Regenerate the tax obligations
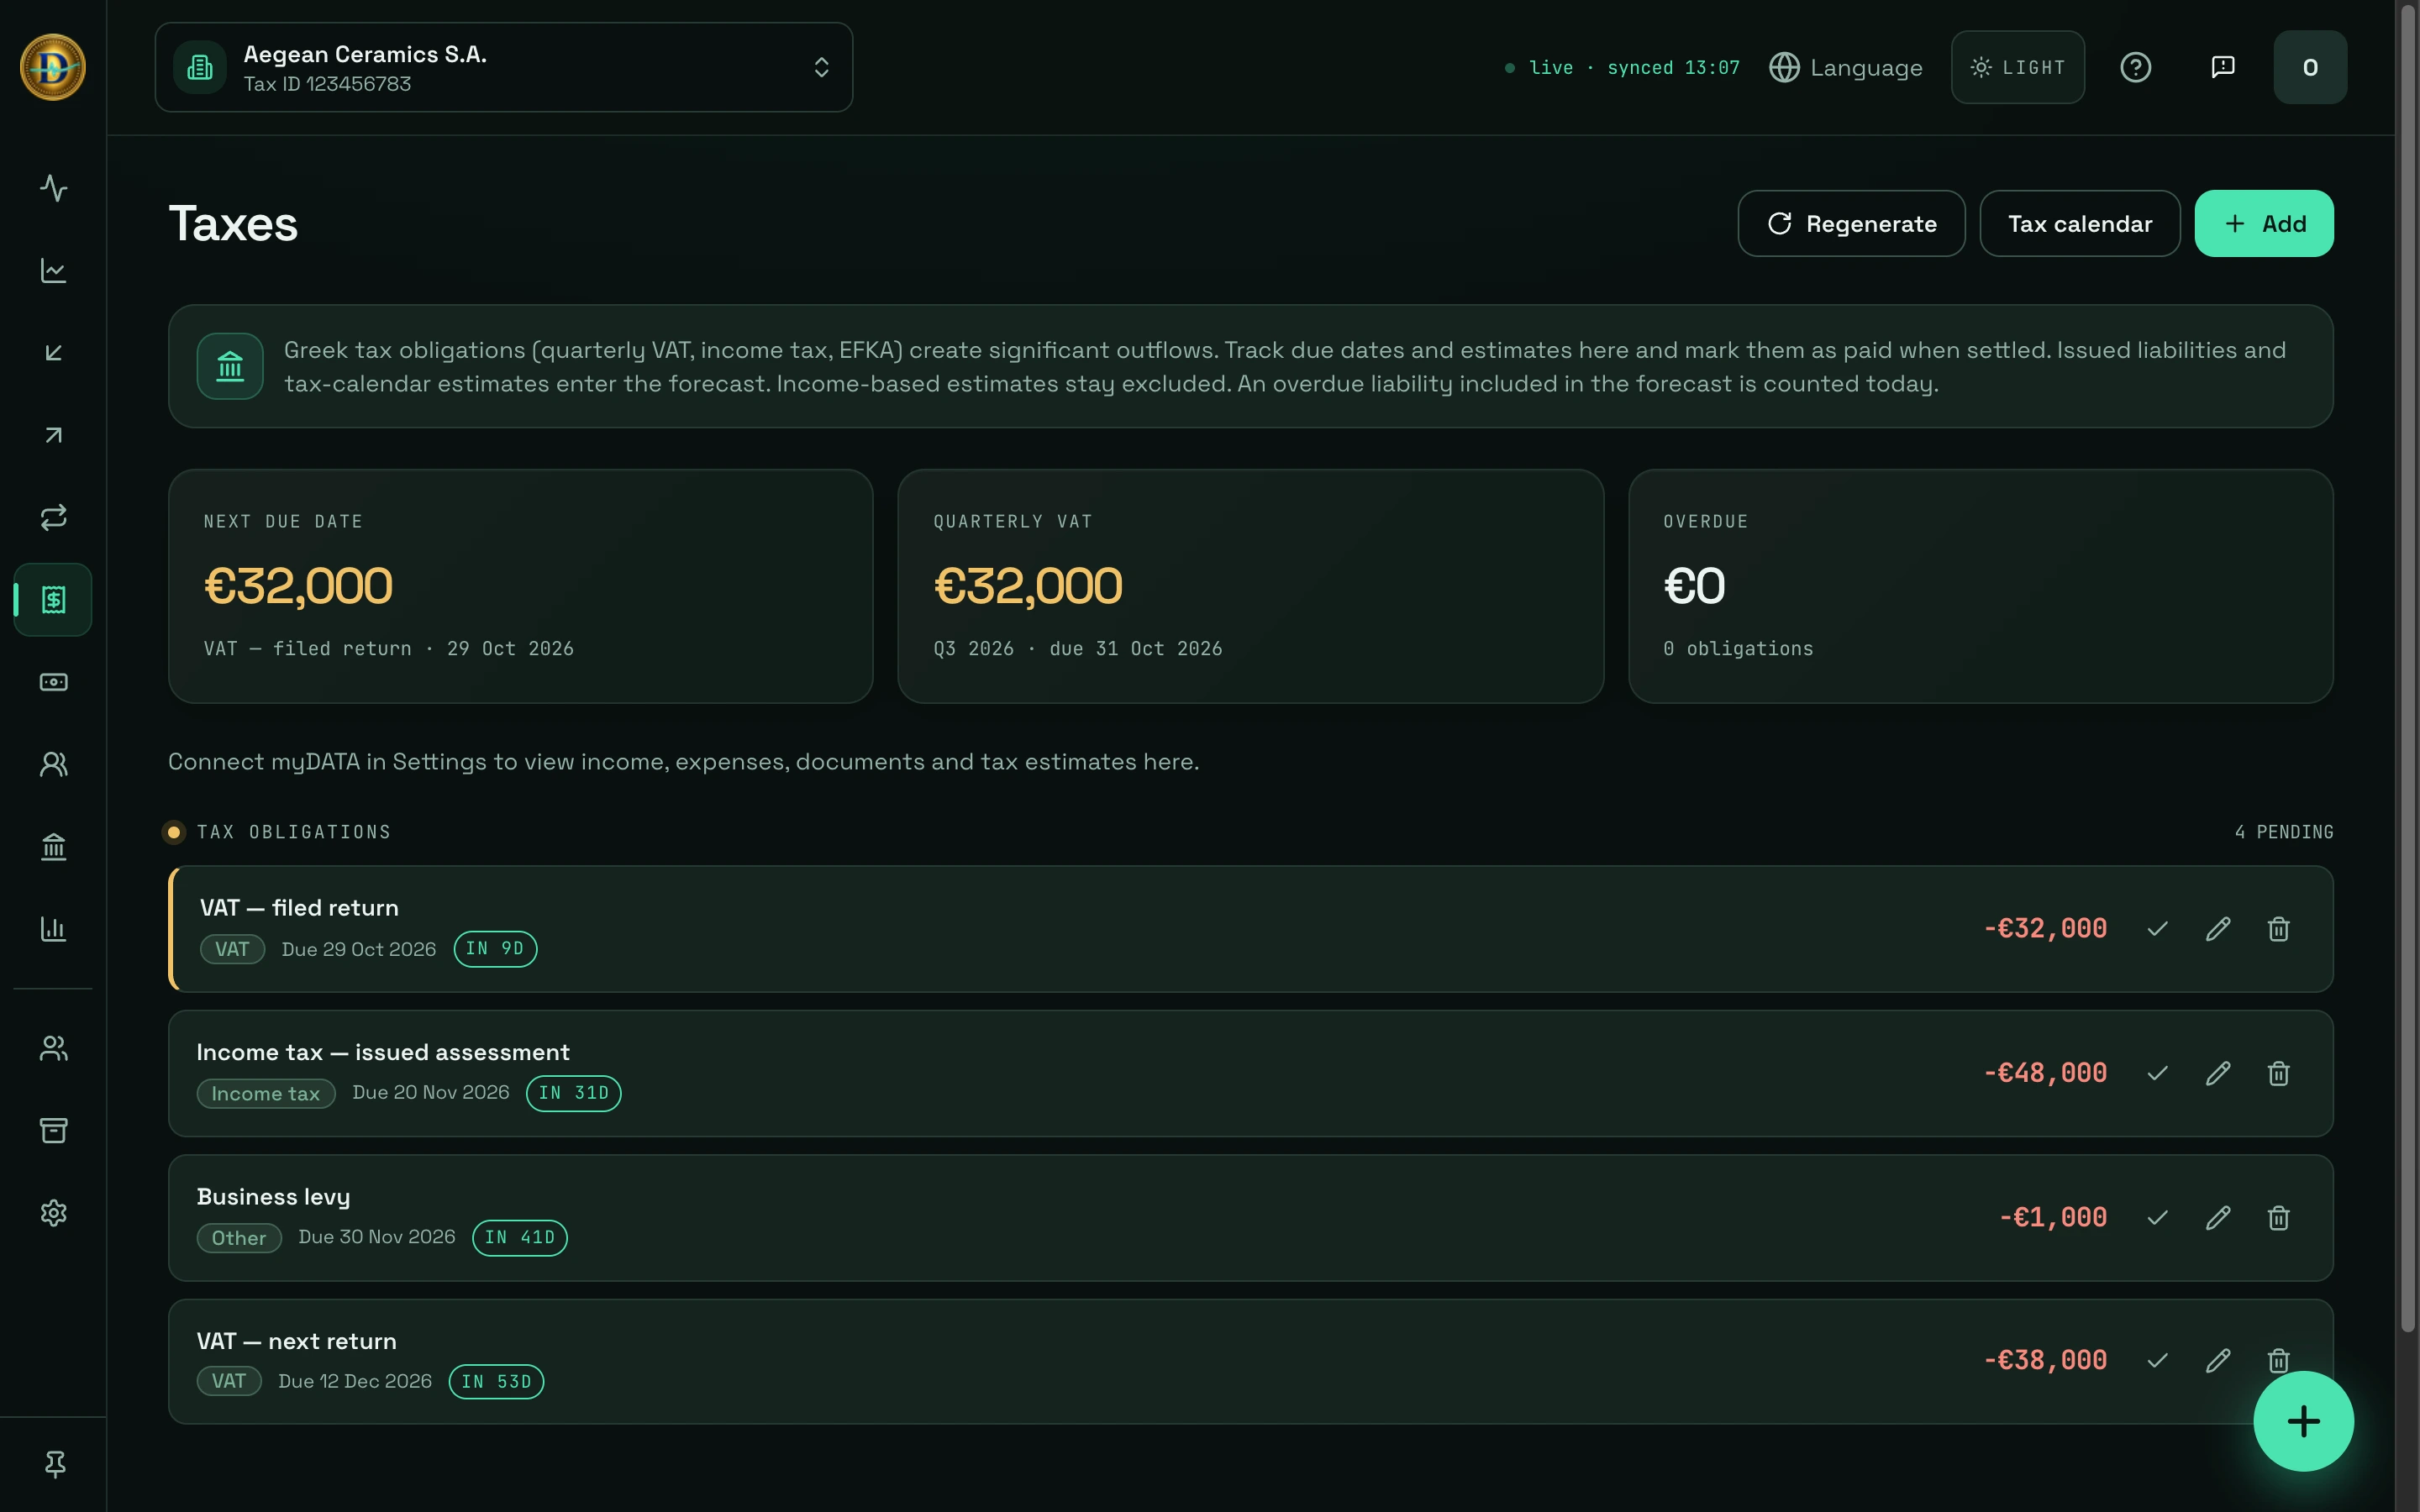2420x1512 pixels. [1851, 223]
